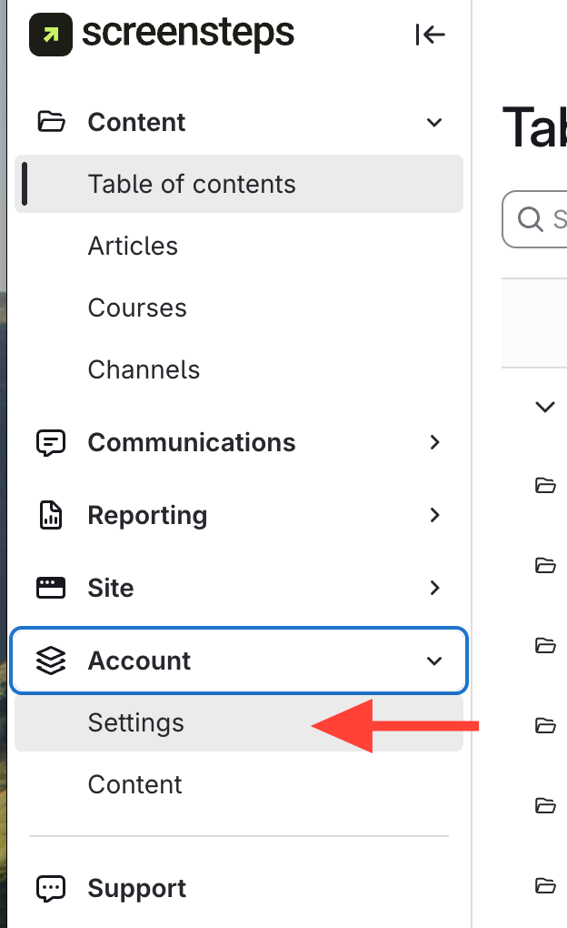Click the Site browser window icon
This screenshot has width=567, height=928.
coord(51,588)
